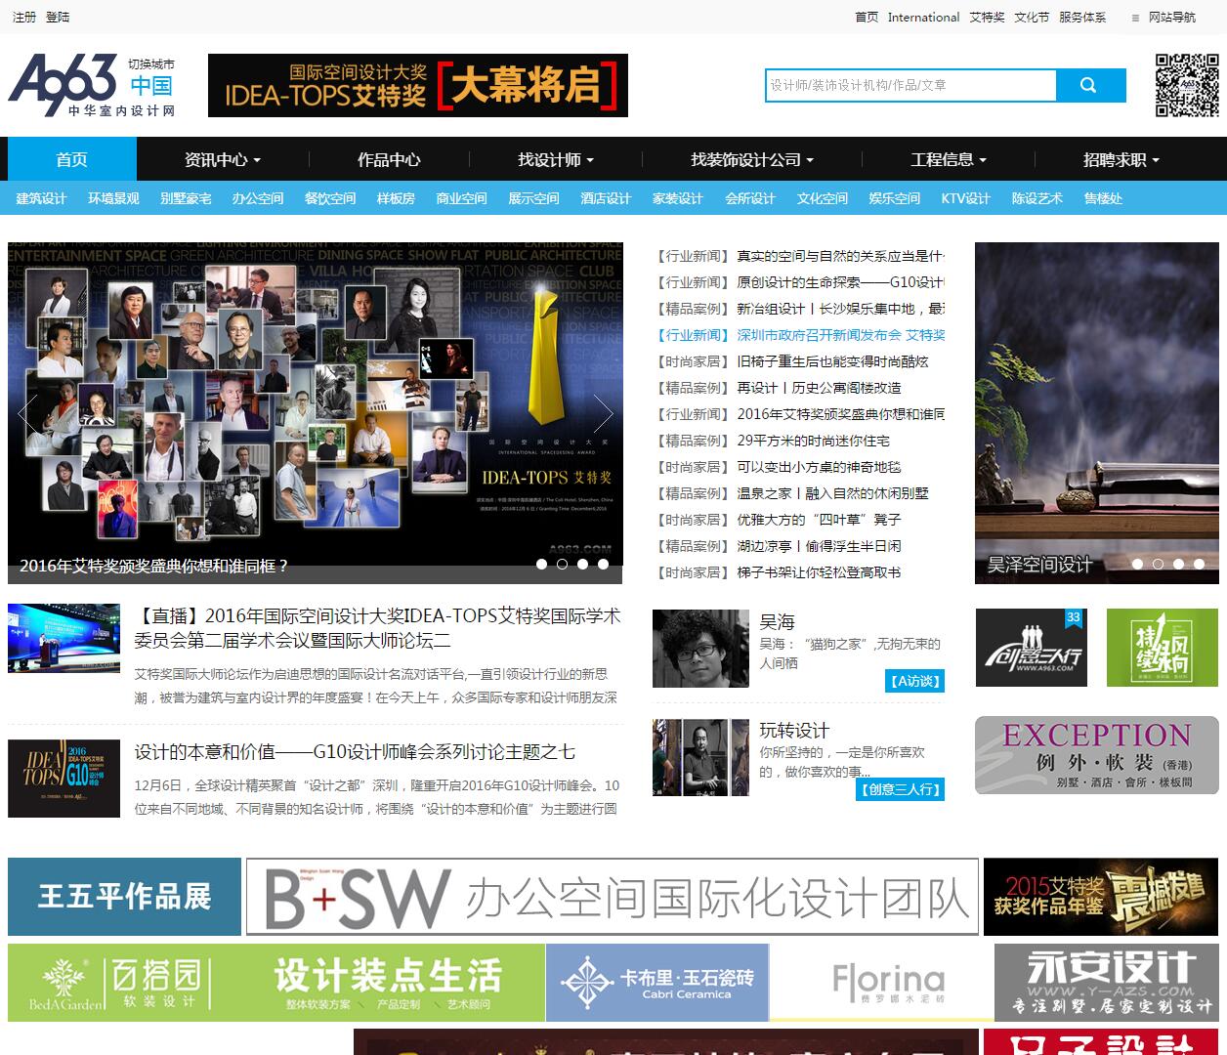Open the 切换城市 city switcher
The image size is (1227, 1055).
(x=151, y=64)
